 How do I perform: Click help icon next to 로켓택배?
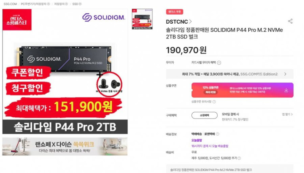pyautogui.click(x=217, y=134)
